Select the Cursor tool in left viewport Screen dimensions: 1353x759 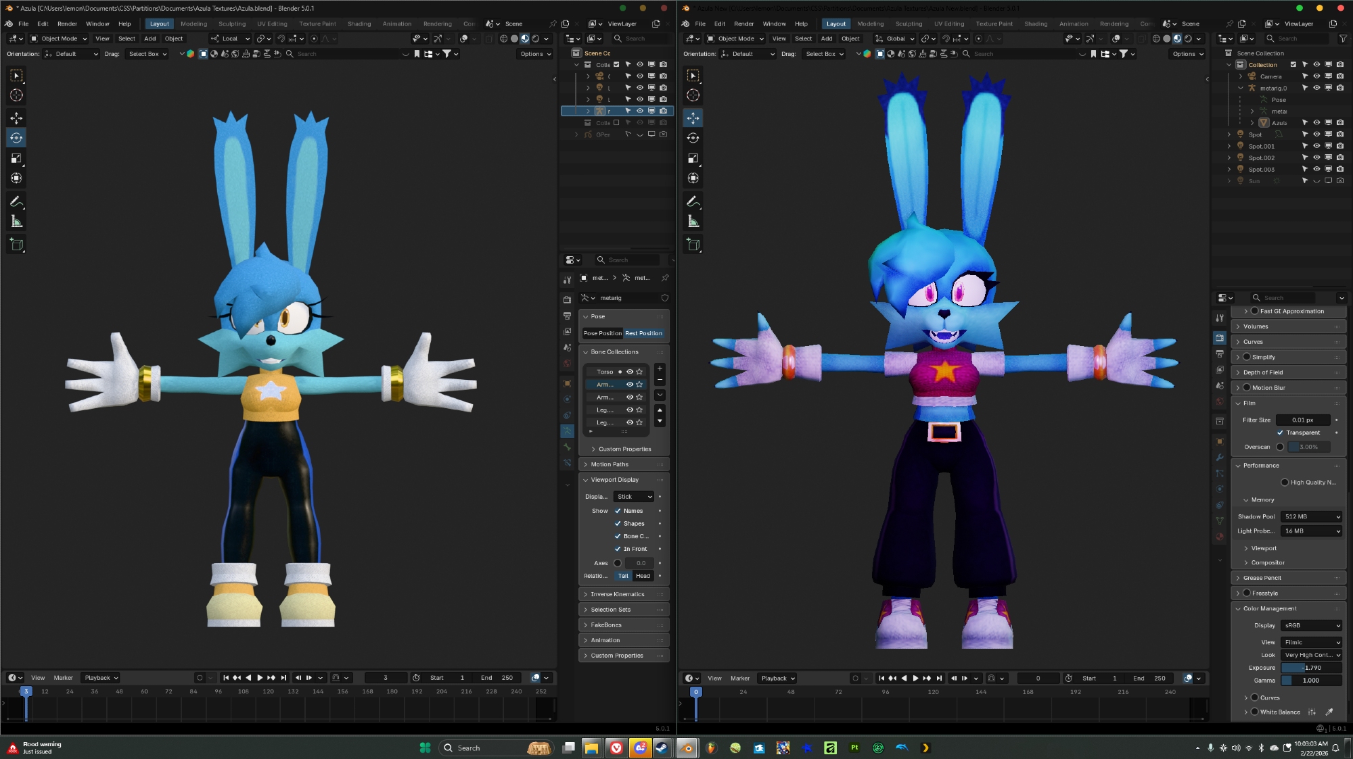(16, 95)
